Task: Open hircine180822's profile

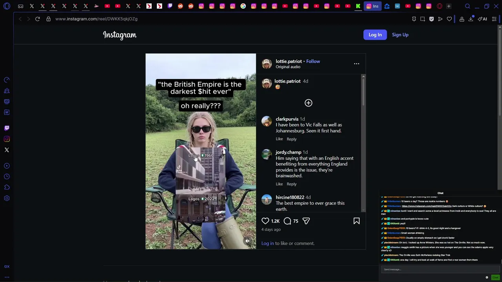Action: point(290,197)
